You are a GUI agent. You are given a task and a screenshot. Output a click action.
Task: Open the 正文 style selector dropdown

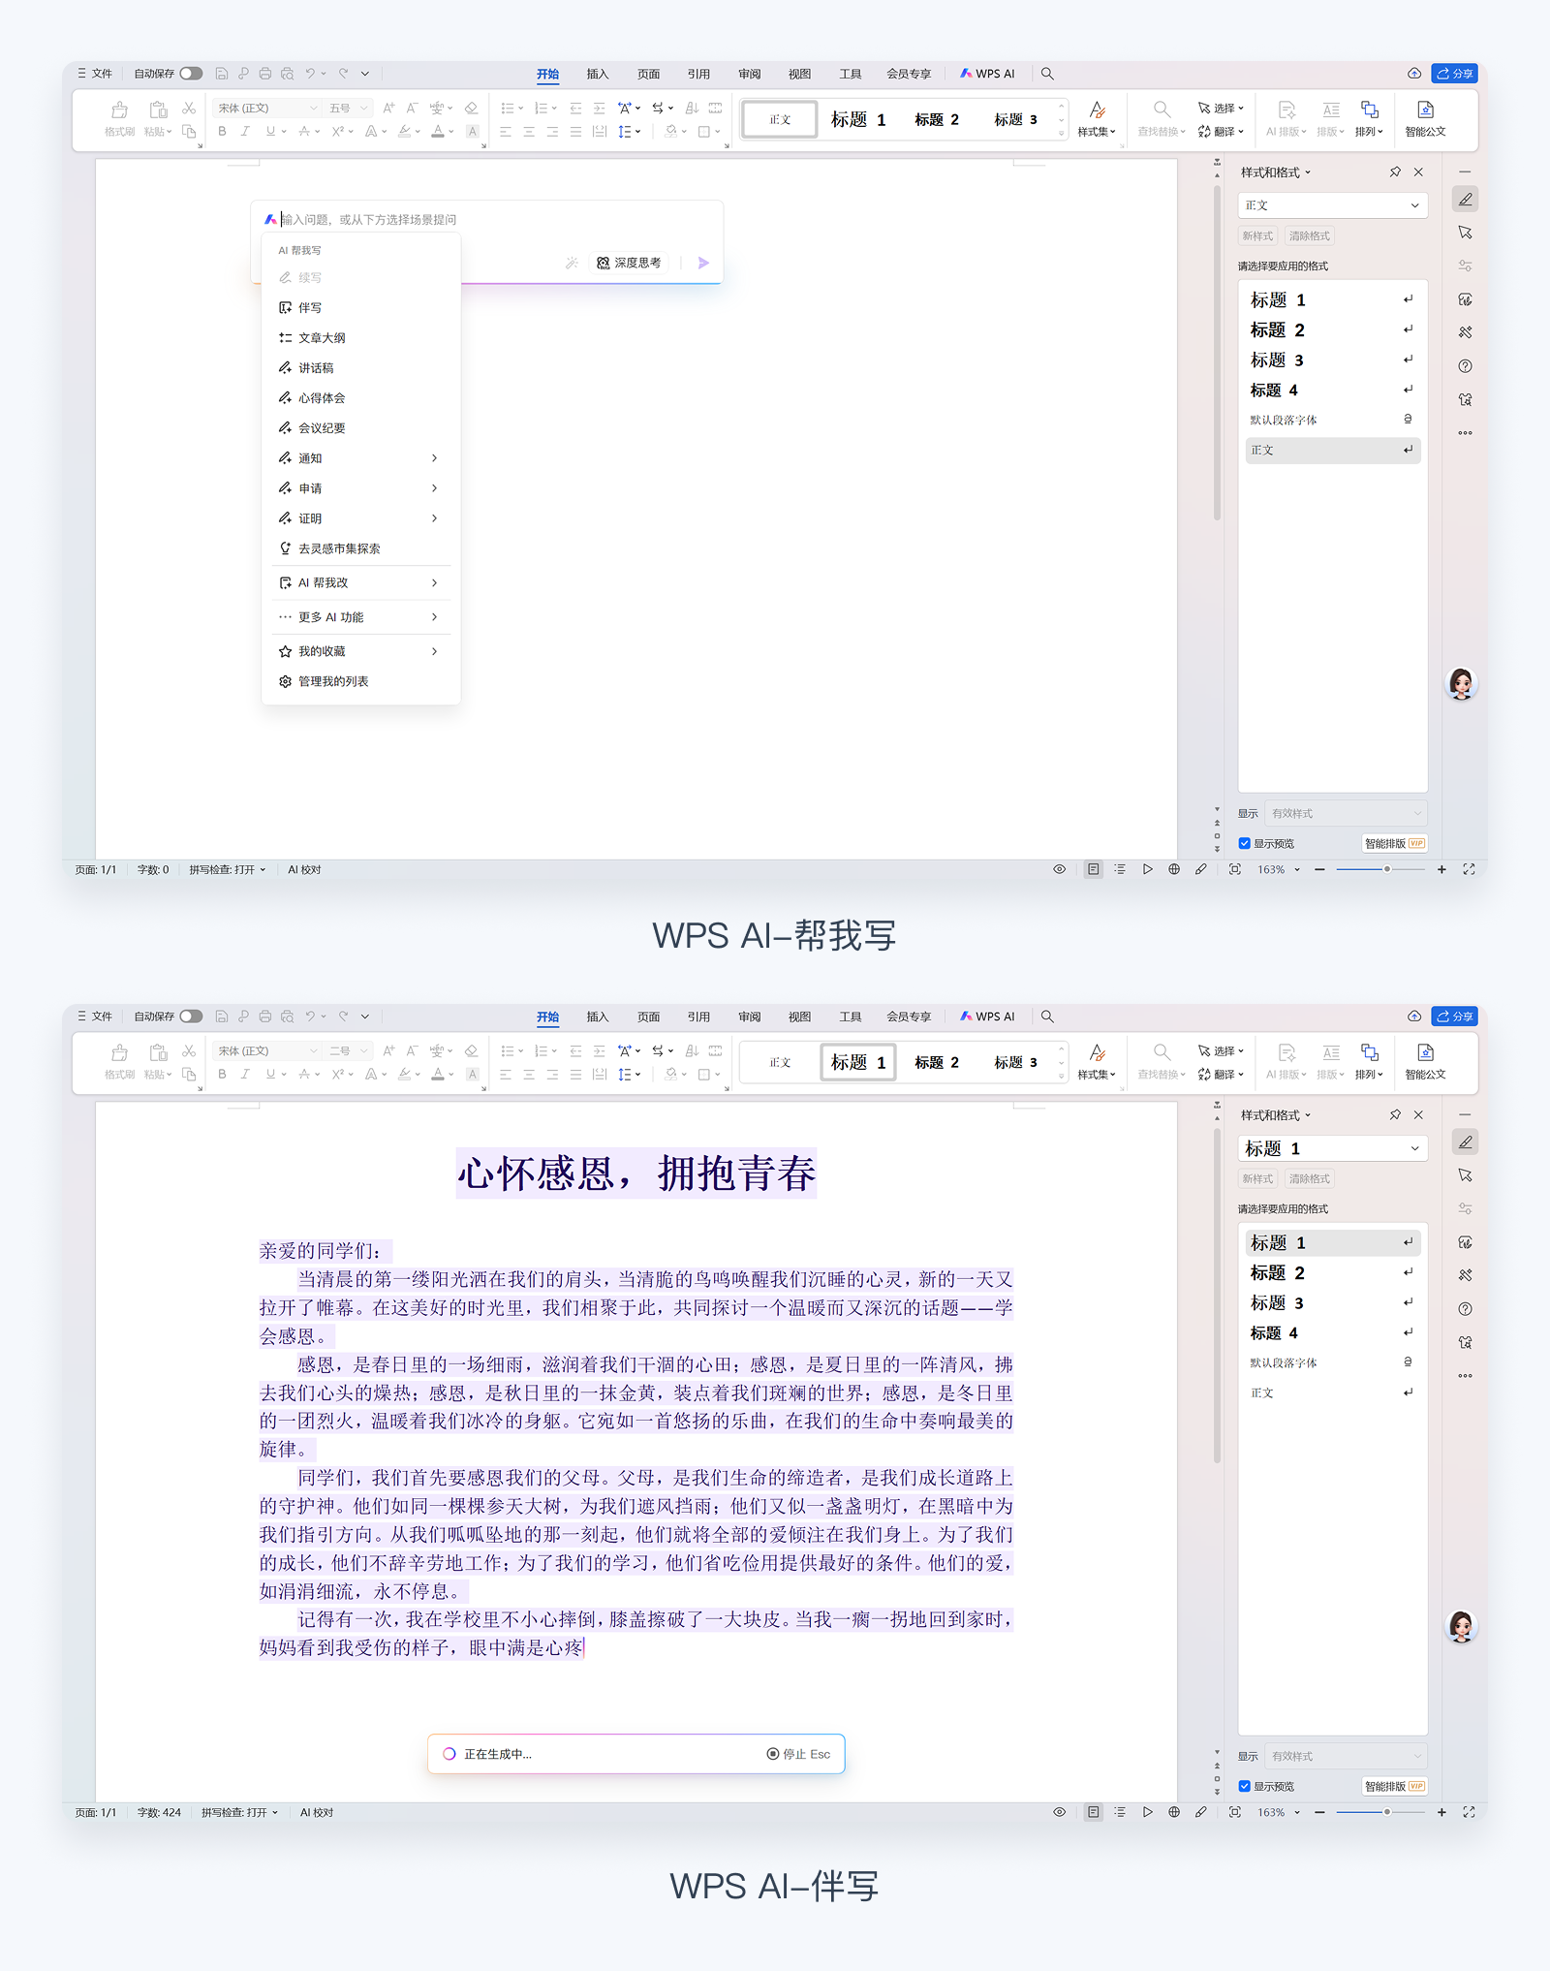pos(1332,204)
